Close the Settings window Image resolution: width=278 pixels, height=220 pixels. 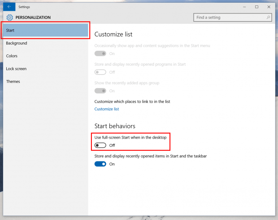(269, 7)
